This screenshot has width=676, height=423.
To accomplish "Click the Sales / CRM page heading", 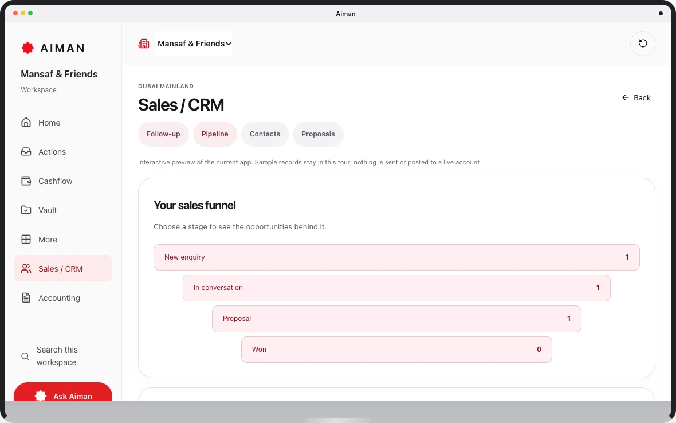I will [x=181, y=105].
